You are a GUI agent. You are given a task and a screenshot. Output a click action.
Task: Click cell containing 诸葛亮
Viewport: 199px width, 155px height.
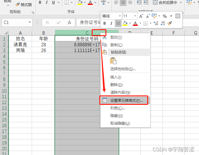(20, 45)
